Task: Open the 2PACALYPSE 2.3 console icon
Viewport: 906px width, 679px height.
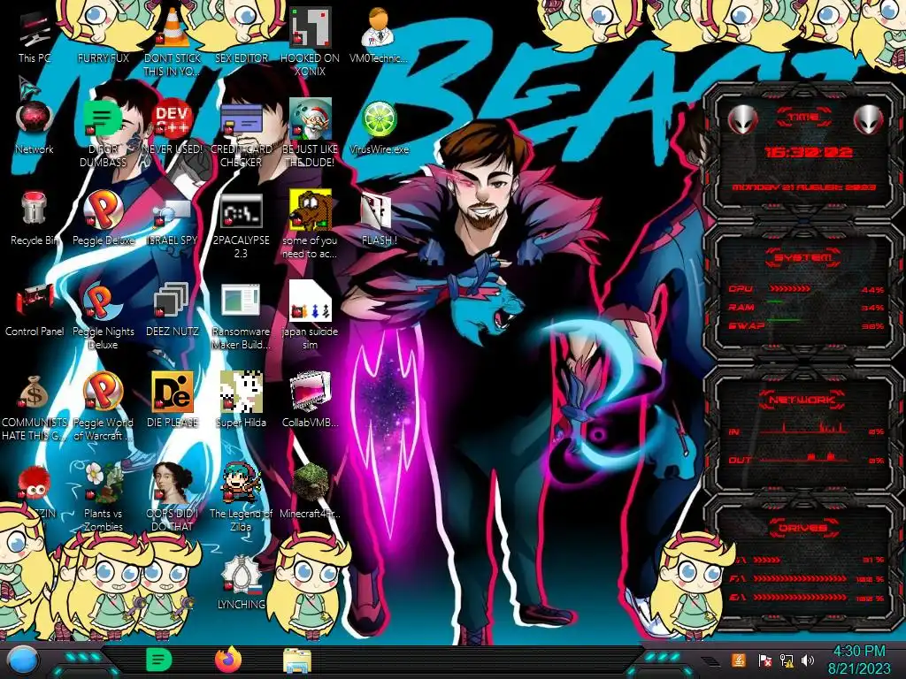Action: coord(241,225)
